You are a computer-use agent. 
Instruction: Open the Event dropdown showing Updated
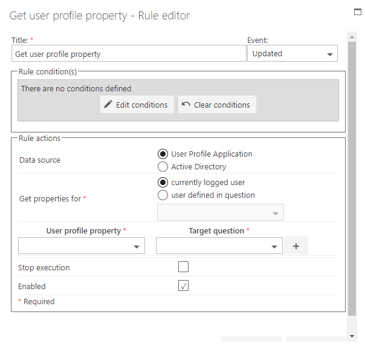point(292,53)
